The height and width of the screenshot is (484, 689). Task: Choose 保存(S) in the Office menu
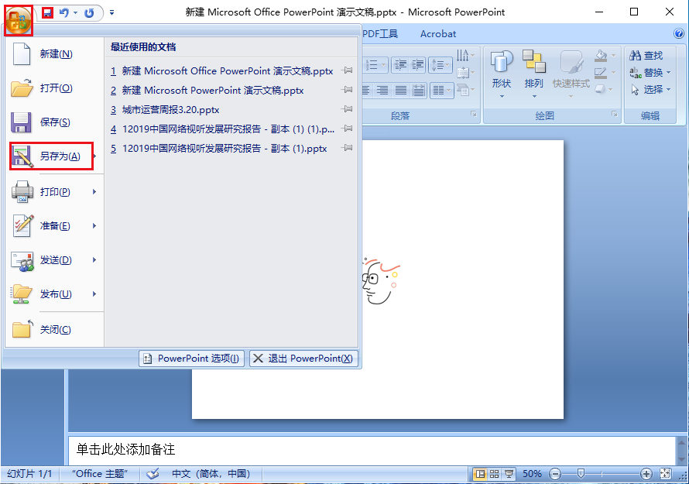click(54, 122)
